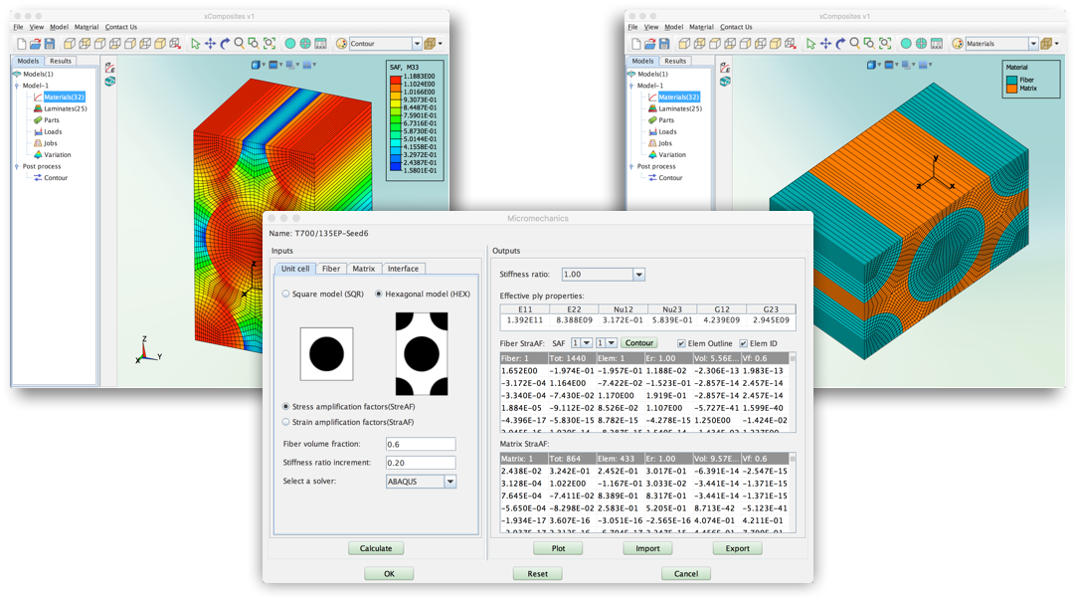Click the fit-to-view icon in left window toolbar

tap(270, 44)
